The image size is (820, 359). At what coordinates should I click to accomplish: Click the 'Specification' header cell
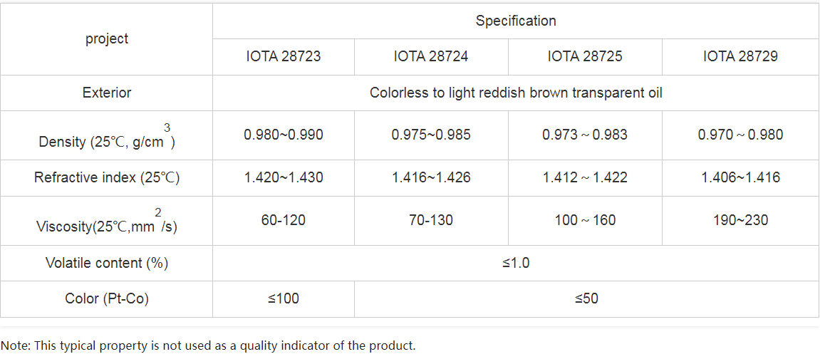(516, 21)
